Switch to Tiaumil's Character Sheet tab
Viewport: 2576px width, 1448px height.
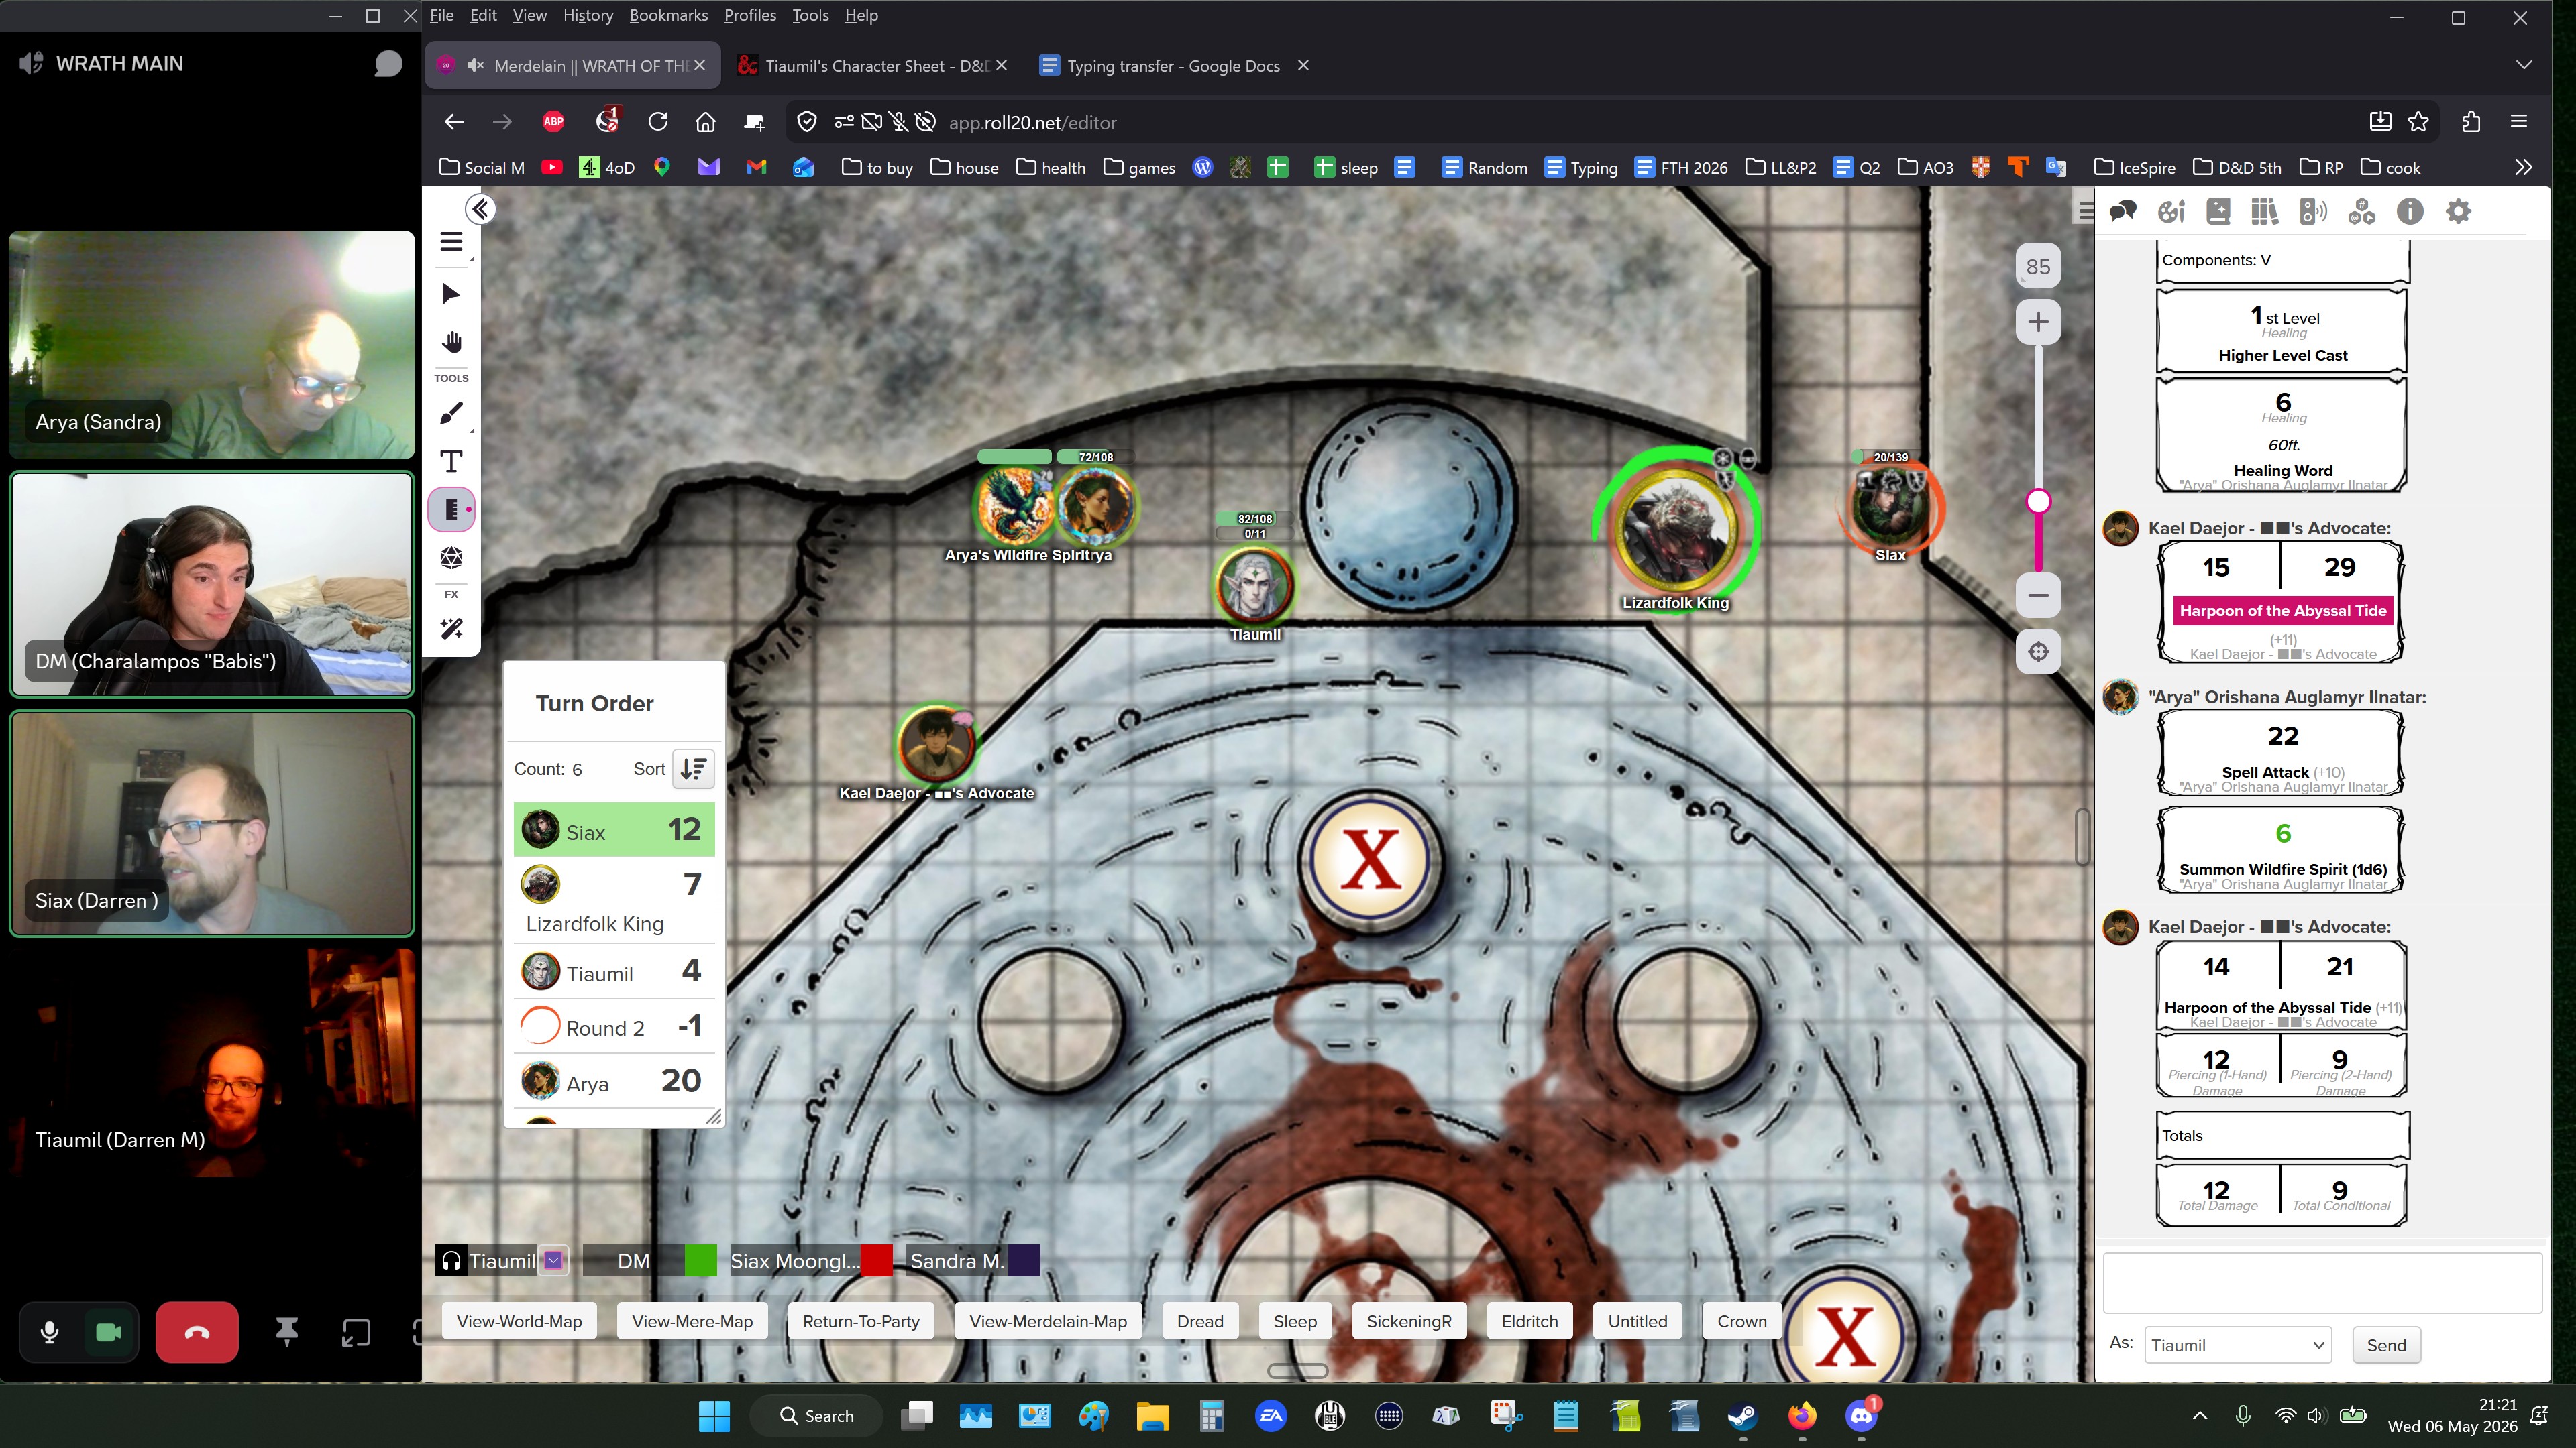(872, 66)
